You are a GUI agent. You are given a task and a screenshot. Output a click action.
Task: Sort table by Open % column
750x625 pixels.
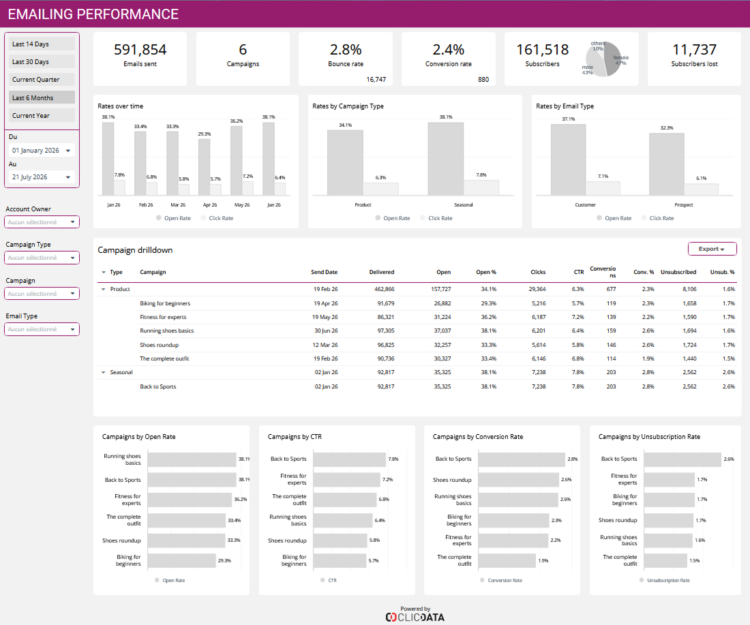[x=486, y=272]
